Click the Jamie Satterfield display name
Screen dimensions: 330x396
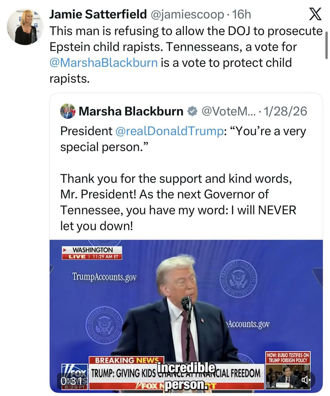[x=98, y=14]
